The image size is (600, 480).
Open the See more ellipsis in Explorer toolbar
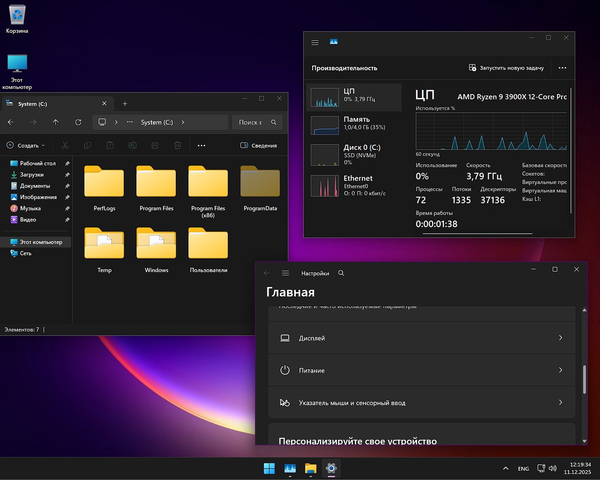202,145
